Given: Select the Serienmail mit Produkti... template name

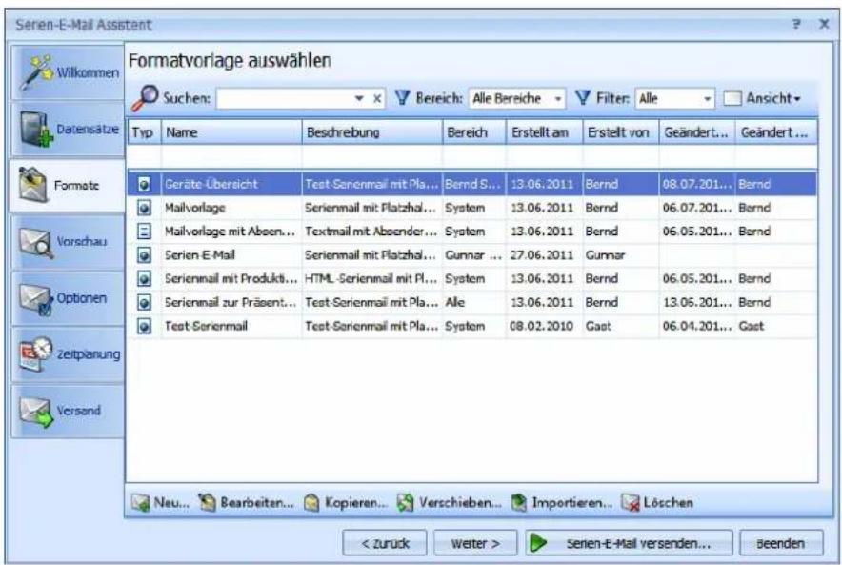Looking at the screenshot, I should pos(231,279).
